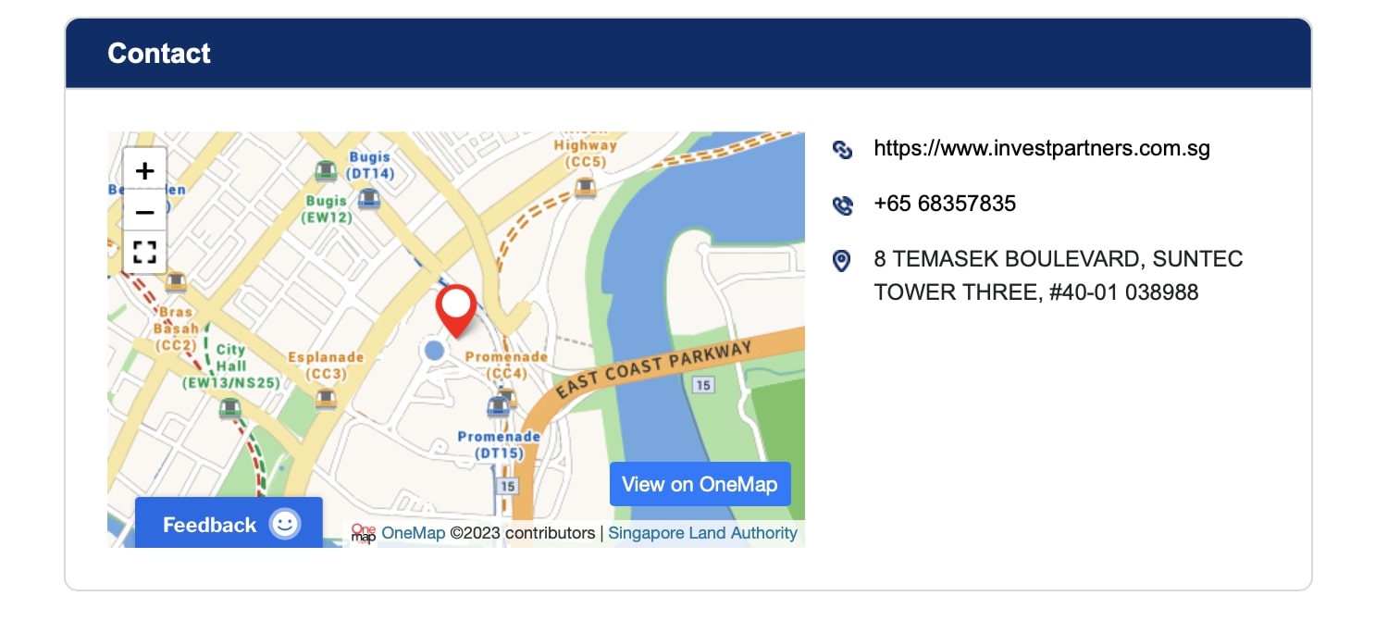Click Esplanade CC3 station icon
This screenshot has height=633, width=1375.
pos(326,399)
